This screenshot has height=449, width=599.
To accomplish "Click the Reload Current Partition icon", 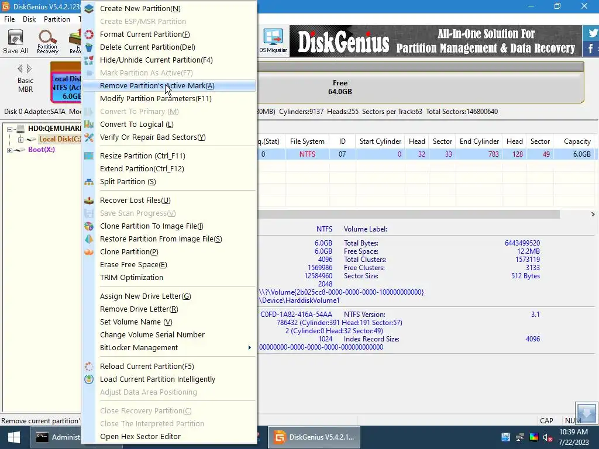I will [x=89, y=367].
